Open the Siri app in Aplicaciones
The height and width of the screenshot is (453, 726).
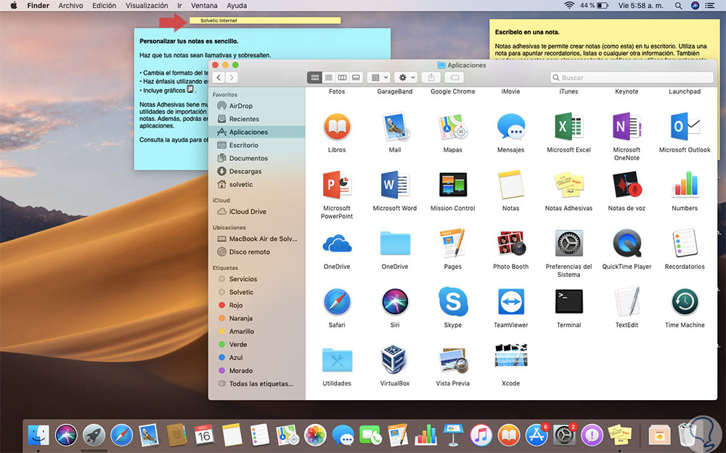395,302
